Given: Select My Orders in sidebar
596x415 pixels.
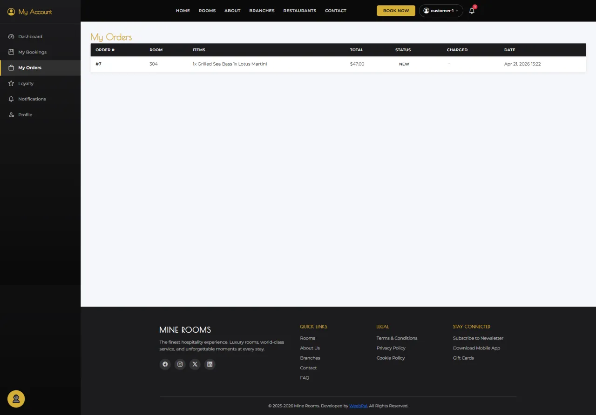Looking at the screenshot, I should pos(40,67).
